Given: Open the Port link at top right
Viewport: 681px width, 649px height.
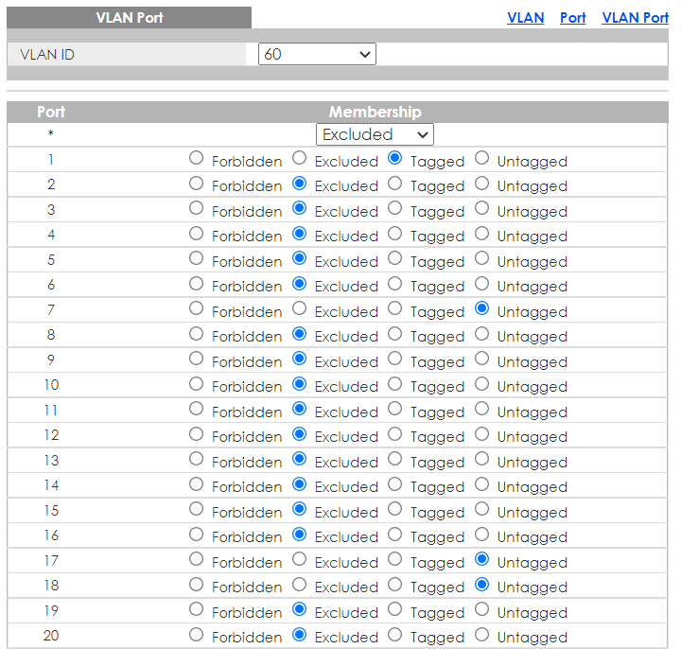Looking at the screenshot, I should [x=572, y=17].
